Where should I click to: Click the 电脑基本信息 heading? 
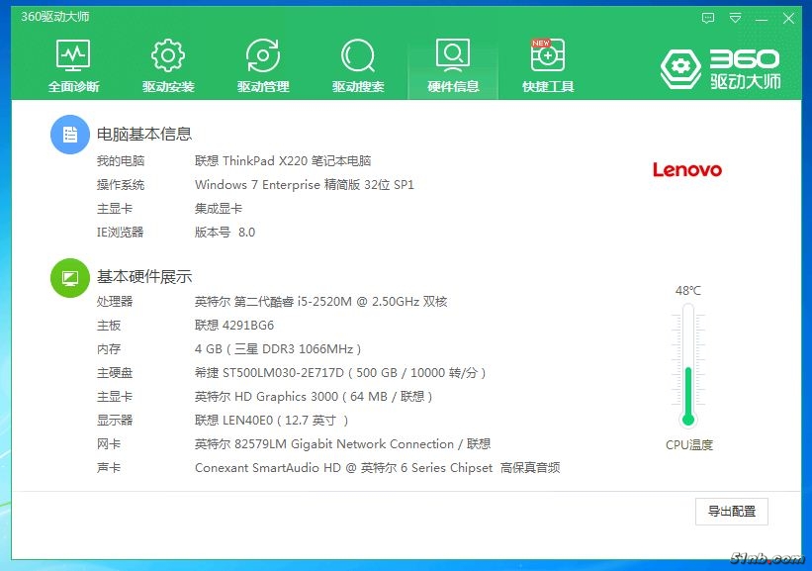pyautogui.click(x=144, y=135)
